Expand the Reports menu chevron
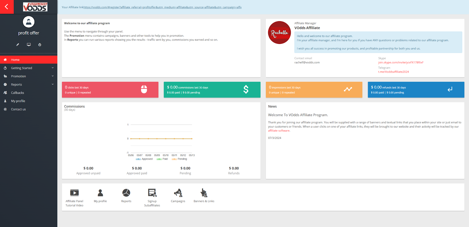This screenshot has height=227, width=469. click(53, 84)
